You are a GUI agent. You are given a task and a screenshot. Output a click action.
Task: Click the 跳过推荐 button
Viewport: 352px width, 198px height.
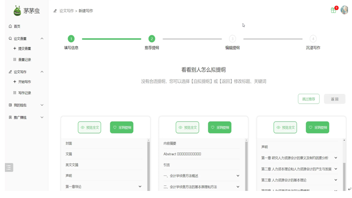(308, 99)
